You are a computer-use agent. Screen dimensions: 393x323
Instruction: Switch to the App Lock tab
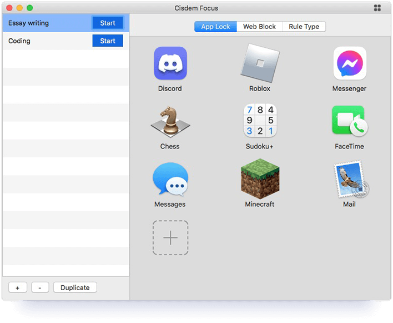[215, 27]
